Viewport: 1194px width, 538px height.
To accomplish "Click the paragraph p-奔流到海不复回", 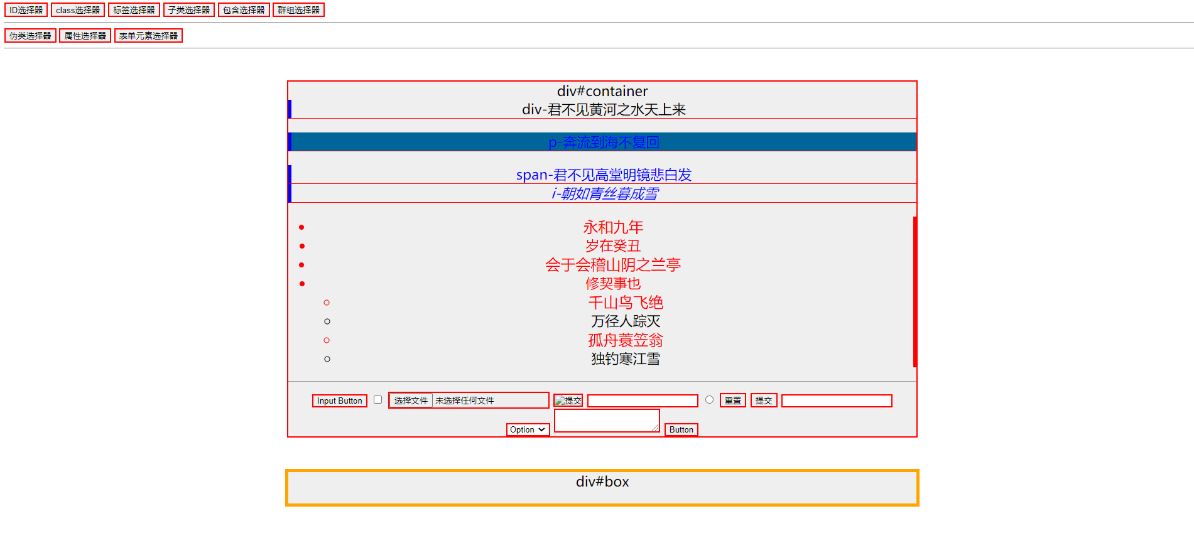I will (x=604, y=143).
